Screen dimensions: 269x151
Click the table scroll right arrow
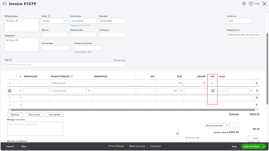(258, 110)
